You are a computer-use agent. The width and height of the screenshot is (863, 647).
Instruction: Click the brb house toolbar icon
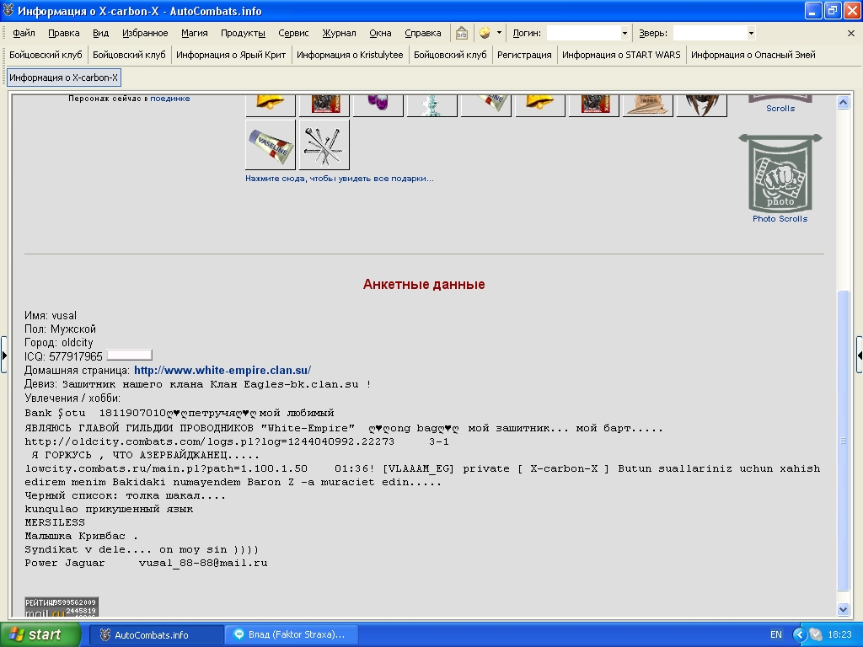461,33
